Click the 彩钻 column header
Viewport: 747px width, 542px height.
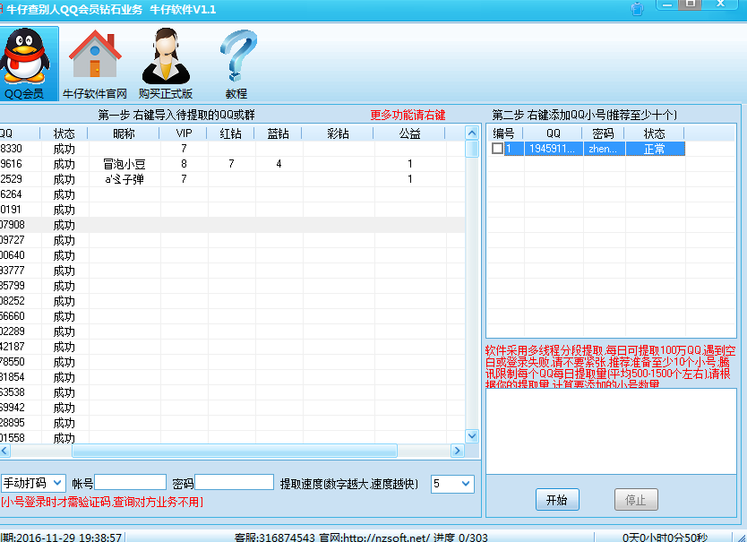(339, 133)
